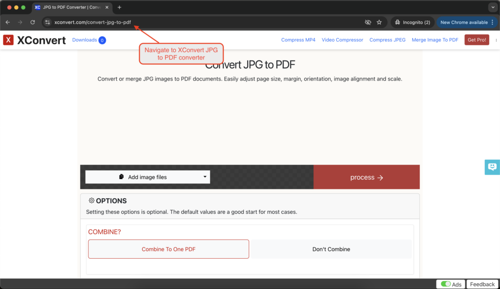The height and width of the screenshot is (289, 500).
Task: Click the Get Pro! button
Action: pyautogui.click(x=477, y=40)
